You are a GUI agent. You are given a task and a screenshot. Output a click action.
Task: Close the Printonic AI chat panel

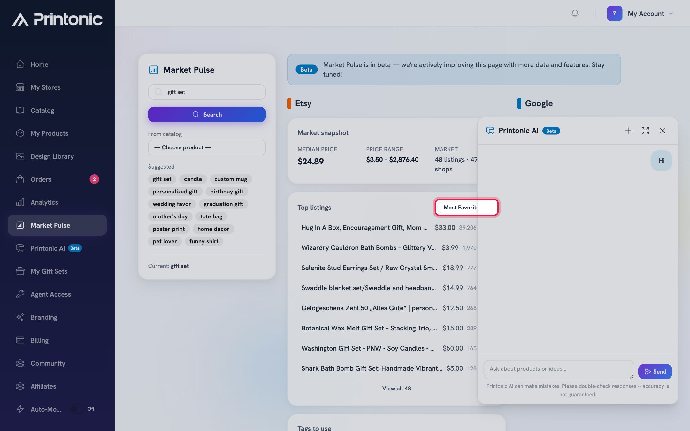coord(663,131)
